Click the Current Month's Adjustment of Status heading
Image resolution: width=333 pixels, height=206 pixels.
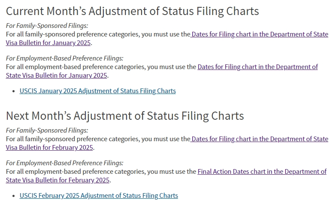(132, 11)
